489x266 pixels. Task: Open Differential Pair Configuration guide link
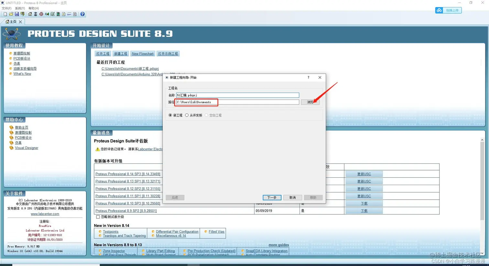(177, 232)
